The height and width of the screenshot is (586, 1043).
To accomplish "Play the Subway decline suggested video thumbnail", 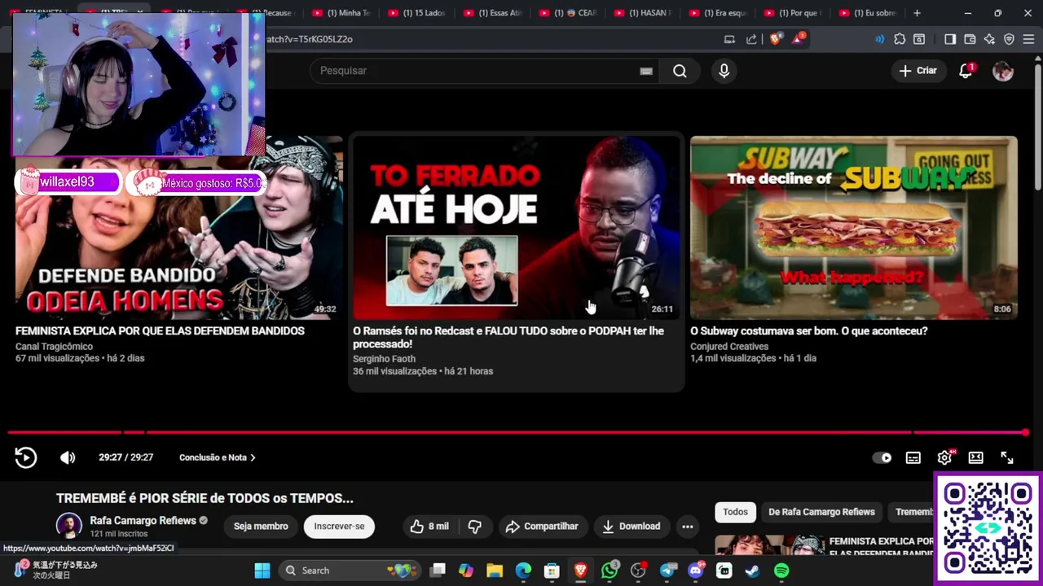I will tap(854, 228).
